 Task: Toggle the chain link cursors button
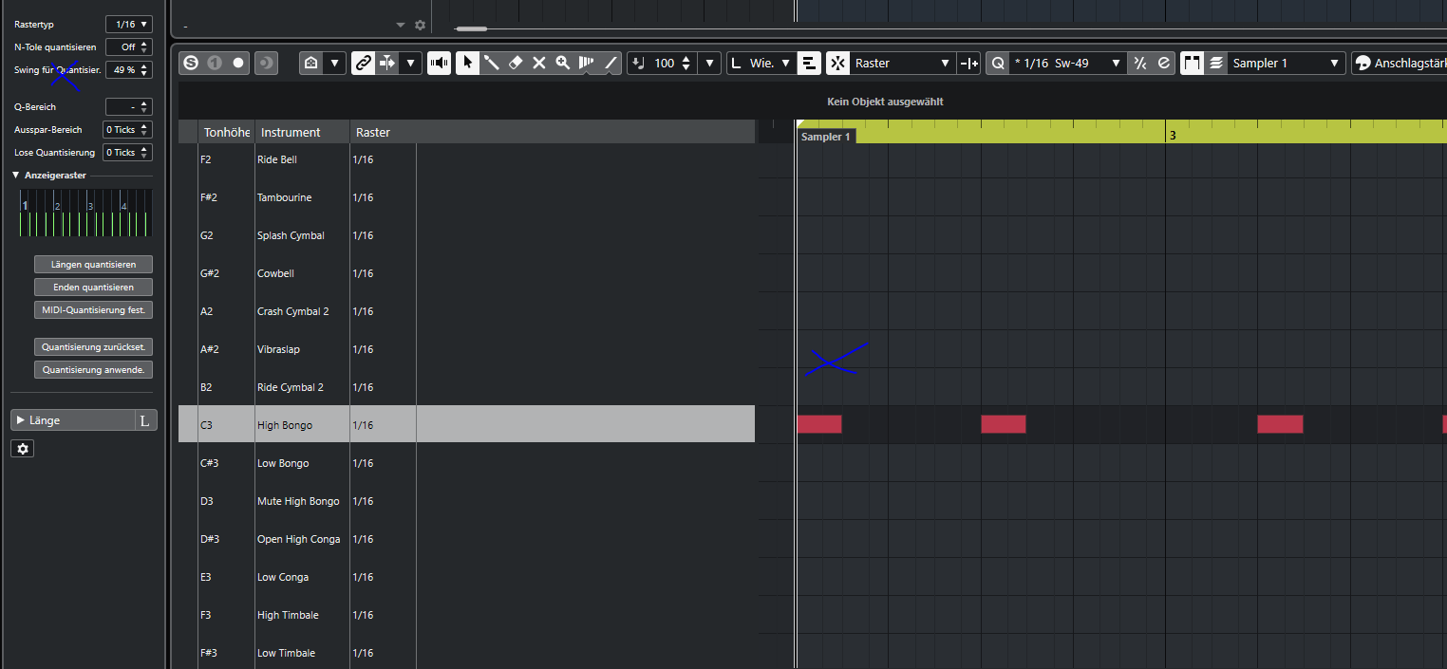(363, 63)
